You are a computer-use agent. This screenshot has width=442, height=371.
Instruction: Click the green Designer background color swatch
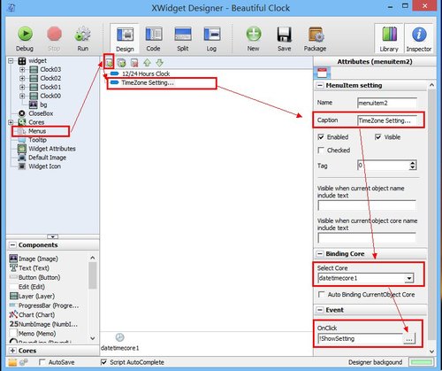point(422,362)
